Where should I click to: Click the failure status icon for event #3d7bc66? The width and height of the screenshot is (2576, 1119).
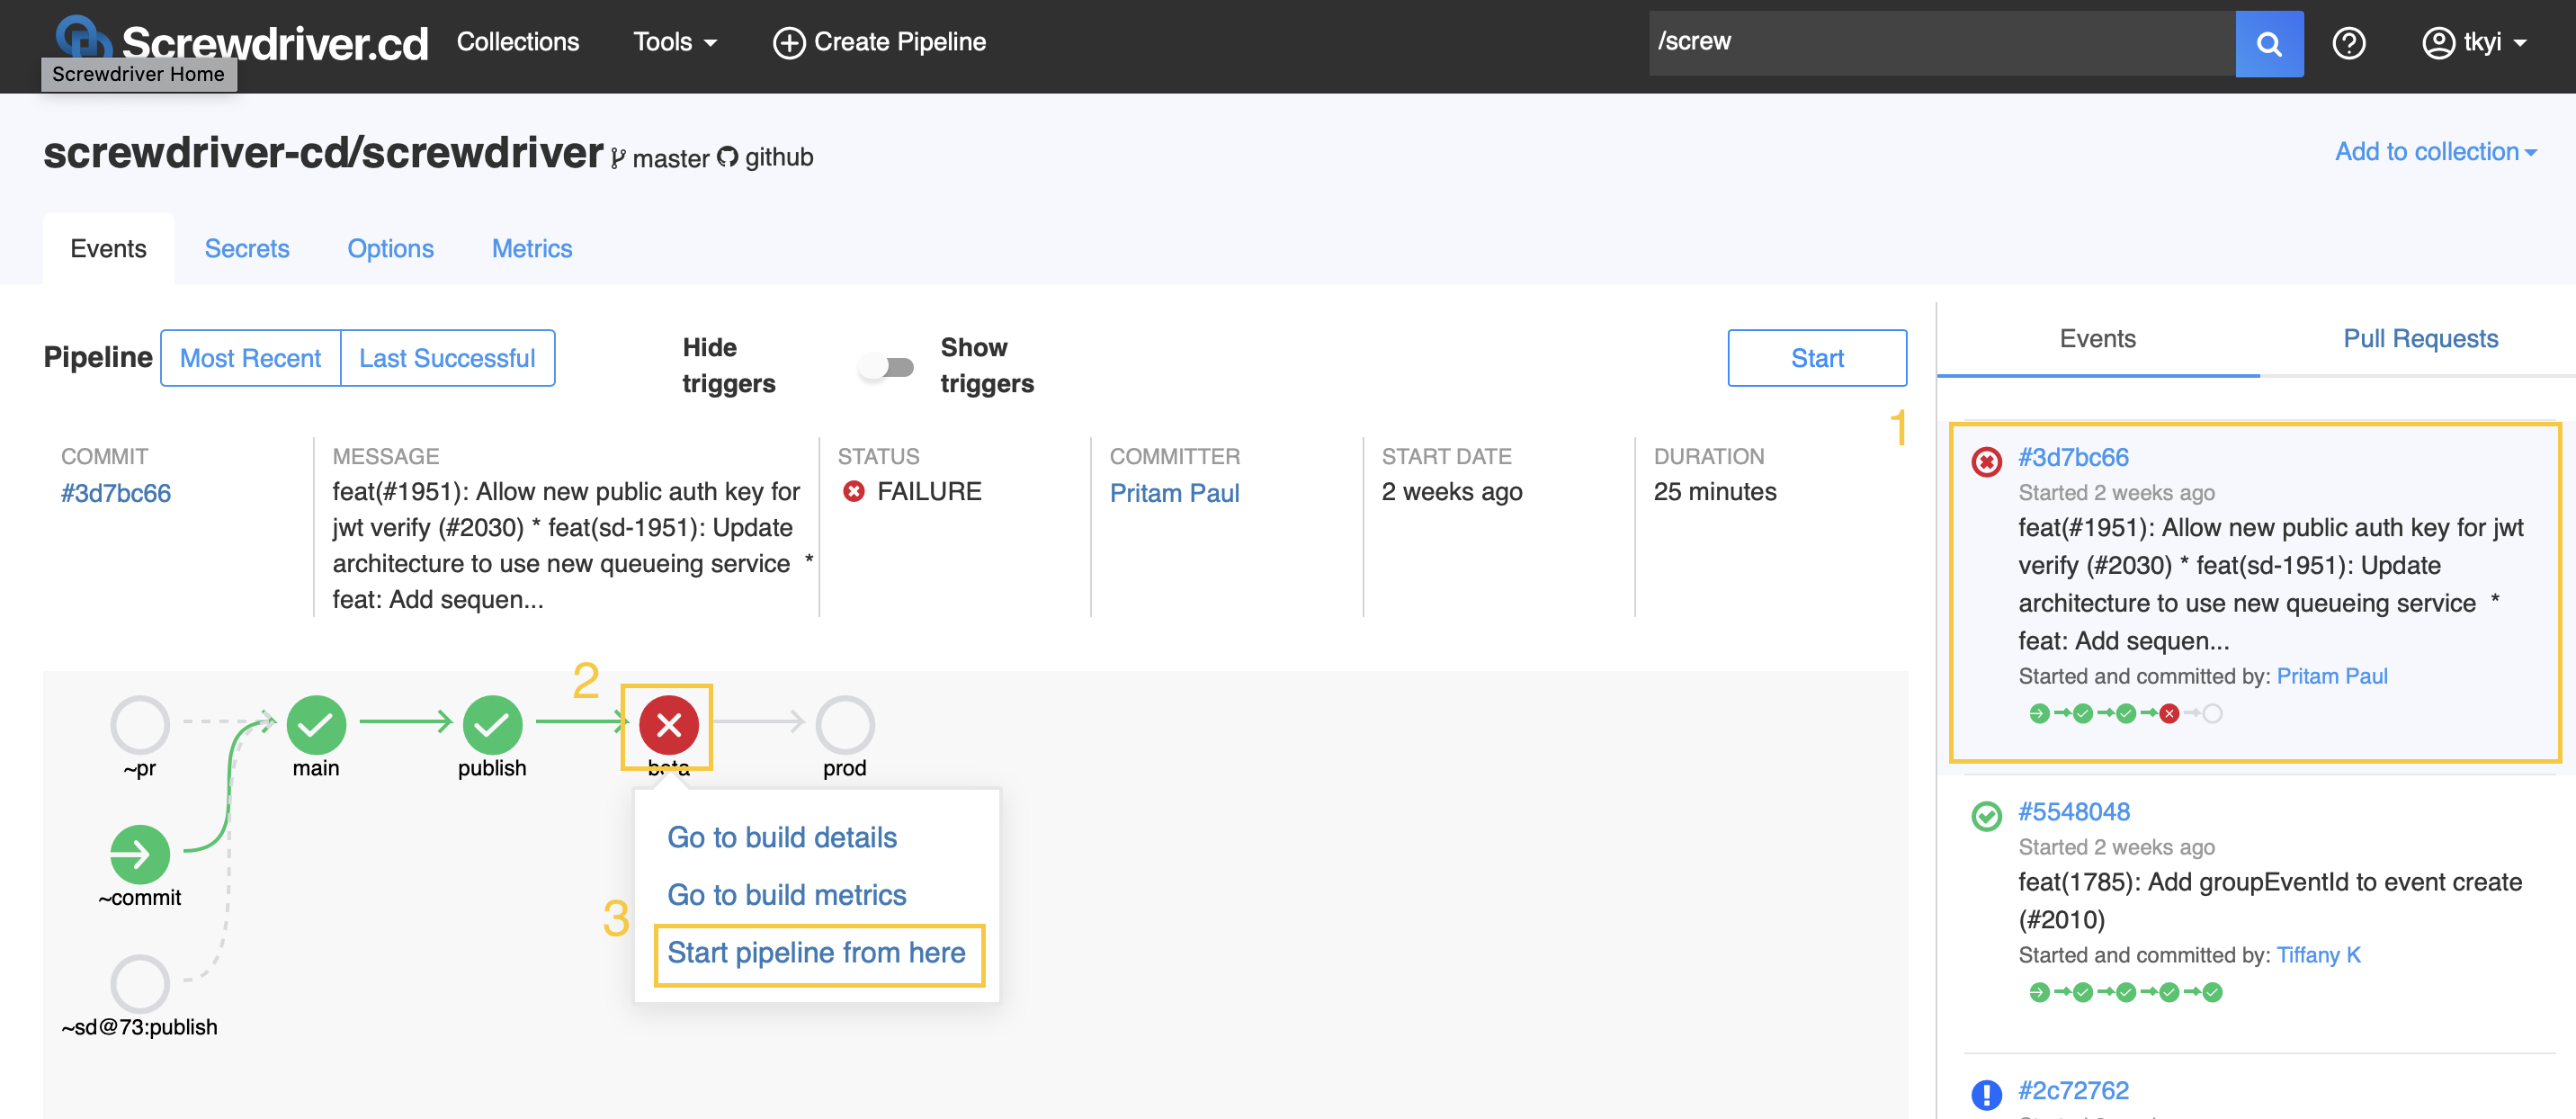1986,461
